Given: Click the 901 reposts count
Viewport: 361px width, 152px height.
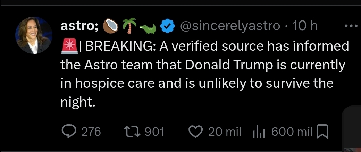Looking at the screenshot, I should tap(154, 132).
